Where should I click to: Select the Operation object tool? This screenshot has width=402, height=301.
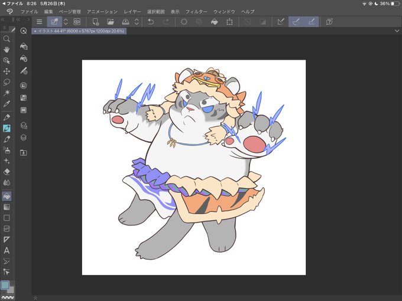[7, 60]
